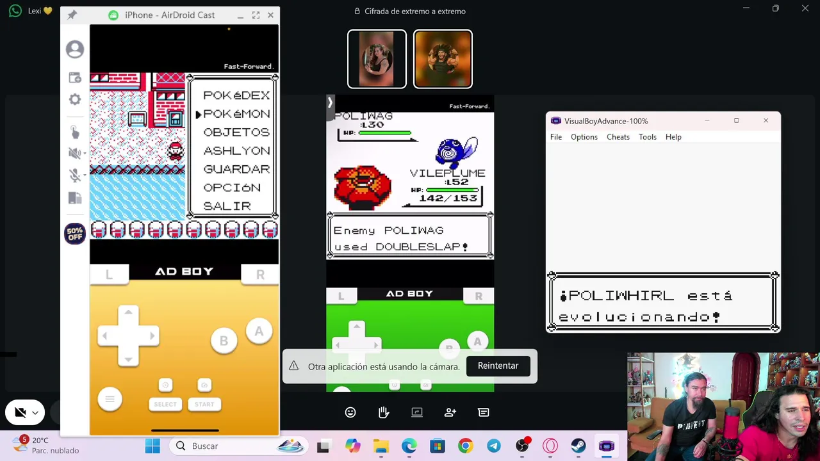Viewport: 820px width, 461px height.
Task: Tap the round menu button on yellow emulator
Action: tap(110, 399)
